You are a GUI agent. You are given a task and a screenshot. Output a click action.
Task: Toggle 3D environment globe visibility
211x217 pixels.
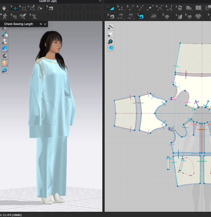5,70
